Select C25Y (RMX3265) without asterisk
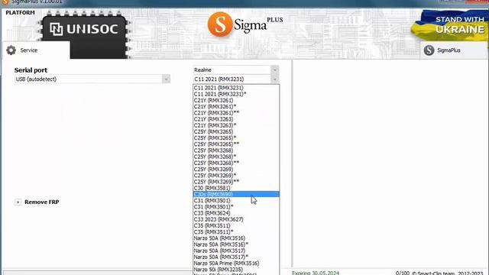The width and height of the screenshot is (489, 275). pyautogui.click(x=236, y=131)
